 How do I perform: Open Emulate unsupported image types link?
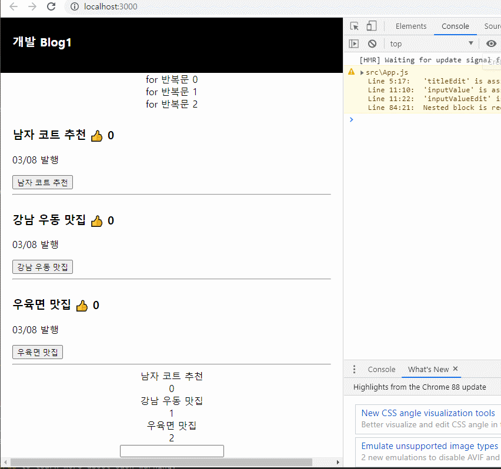tap(429, 446)
